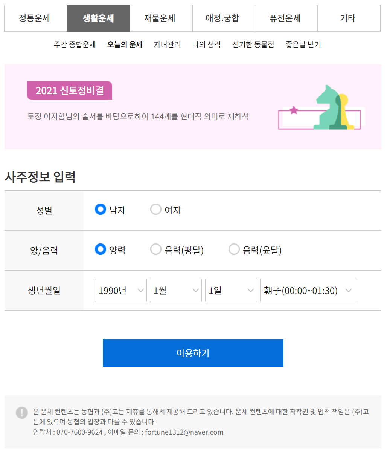Choose 음력(윤달) calendar option
387x453 pixels.
234,249
